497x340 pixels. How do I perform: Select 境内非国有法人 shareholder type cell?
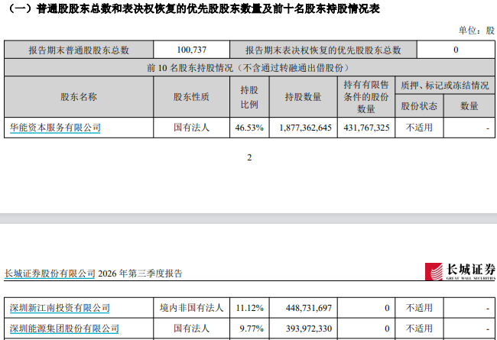point(191,308)
